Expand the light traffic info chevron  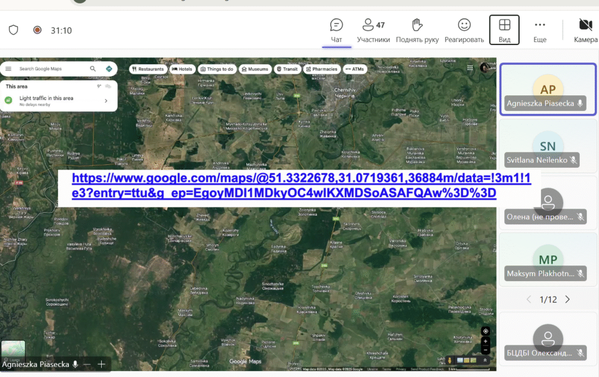(106, 101)
